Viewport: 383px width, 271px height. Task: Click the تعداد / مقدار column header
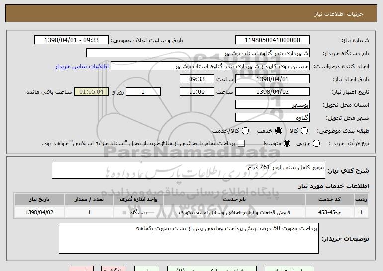pos(89,200)
